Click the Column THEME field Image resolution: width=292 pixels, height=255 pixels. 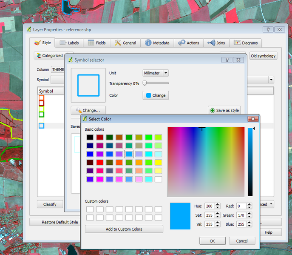(x=58, y=69)
